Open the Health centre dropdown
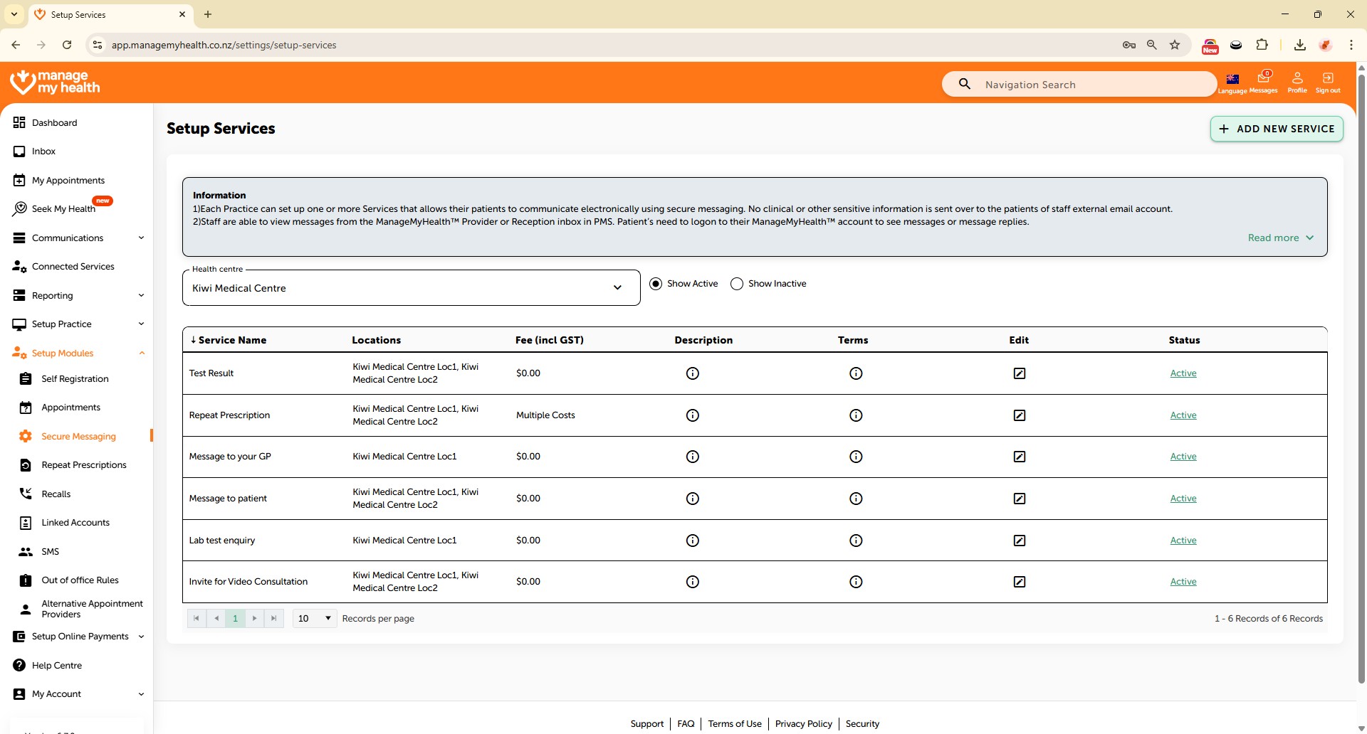The image size is (1367, 734). 411,288
